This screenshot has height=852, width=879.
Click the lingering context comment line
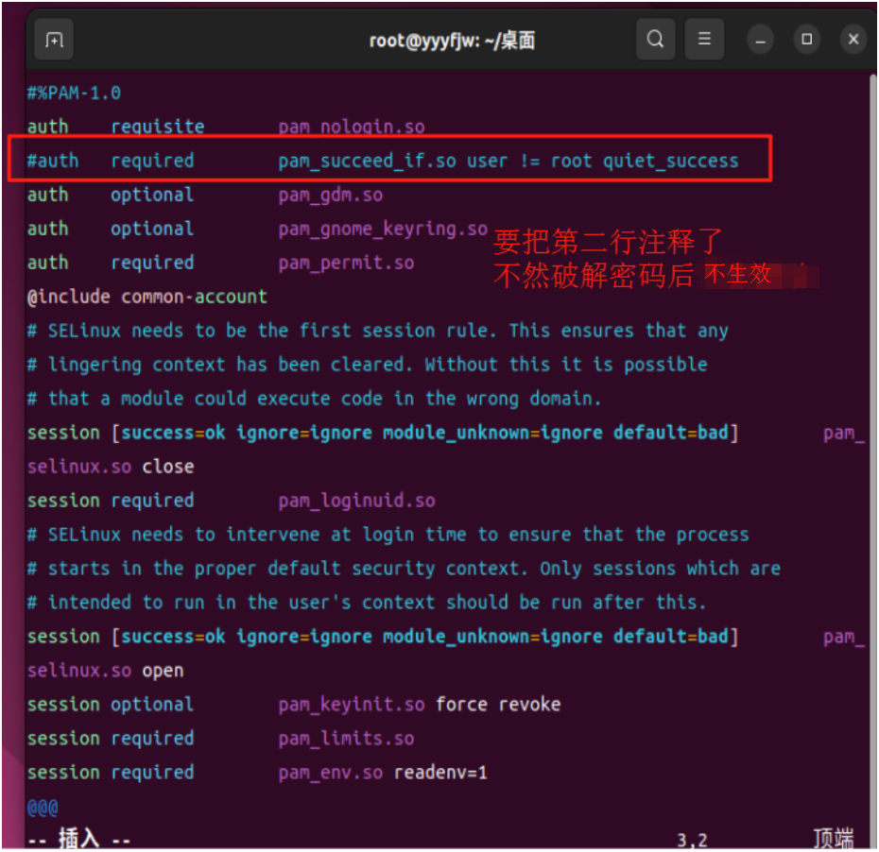pos(367,365)
